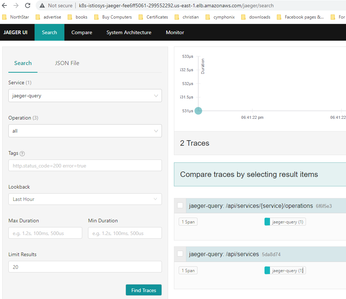Viewport: 346px width, 299px height.
Task: Open the cymphonix bookmark folder
Action: pos(220,17)
